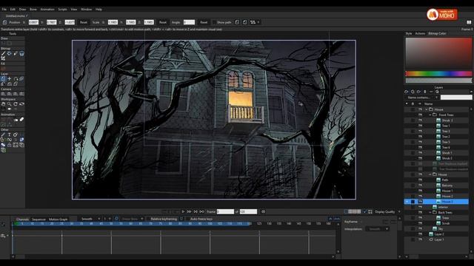The image size is (474, 266).
Task: Select the Orbit Workspace tool
Action: click(x=21, y=104)
